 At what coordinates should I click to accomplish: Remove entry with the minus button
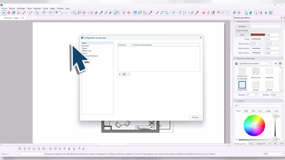[129, 74]
